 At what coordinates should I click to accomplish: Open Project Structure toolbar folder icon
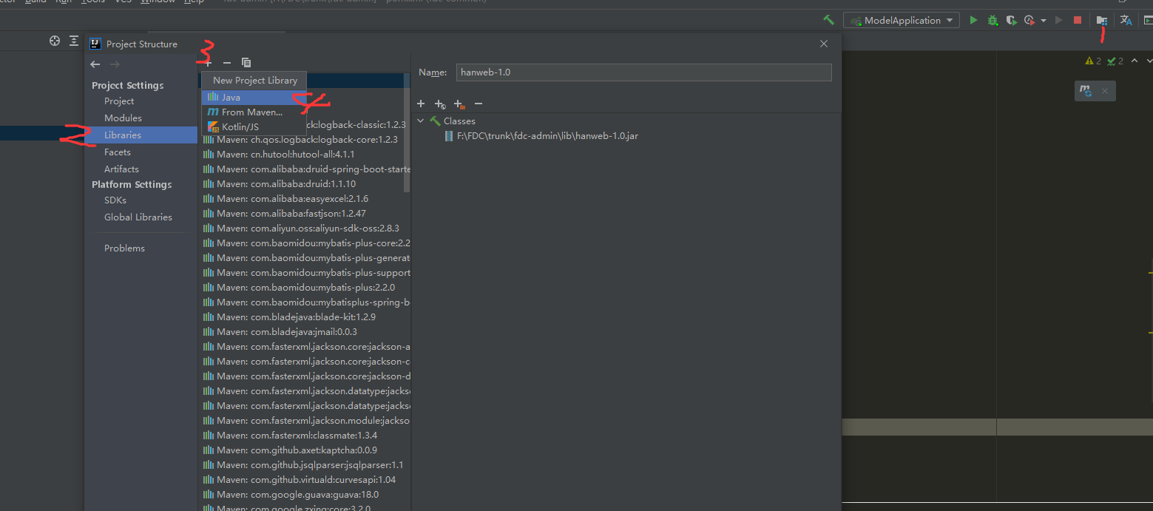(x=1102, y=21)
